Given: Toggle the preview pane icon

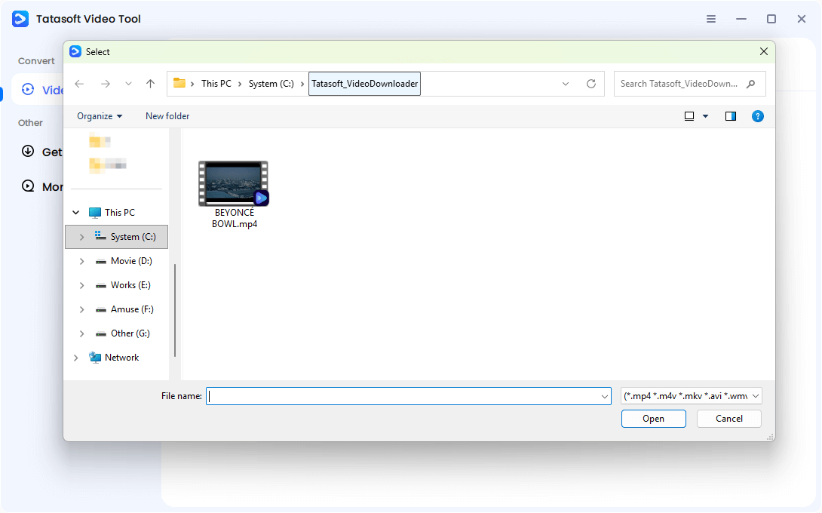Looking at the screenshot, I should coord(730,116).
